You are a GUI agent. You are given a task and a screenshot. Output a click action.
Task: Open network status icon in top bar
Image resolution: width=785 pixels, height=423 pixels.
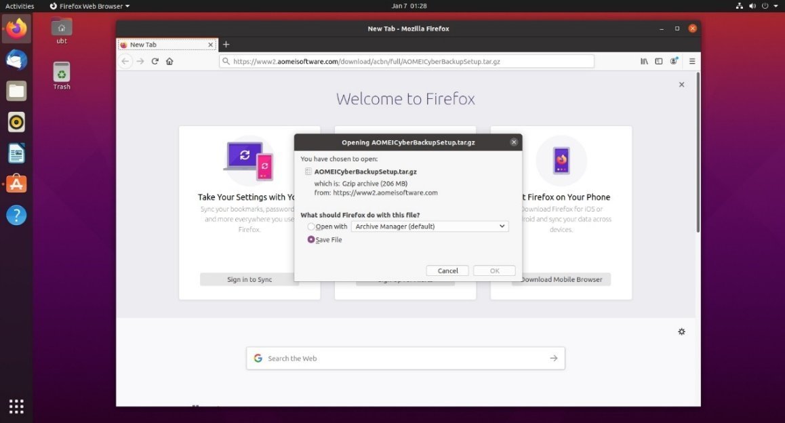click(x=740, y=6)
